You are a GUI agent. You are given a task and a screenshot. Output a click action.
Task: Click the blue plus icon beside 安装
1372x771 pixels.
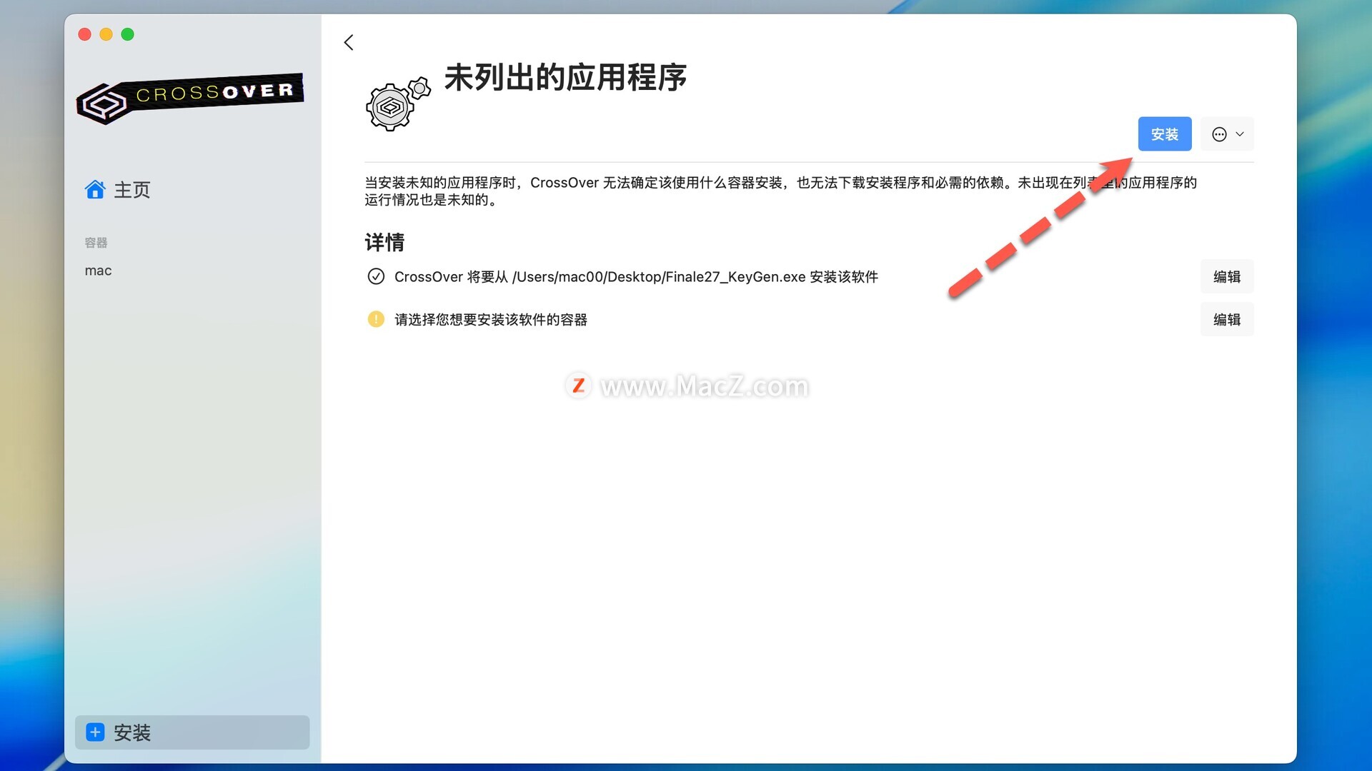coord(95,732)
